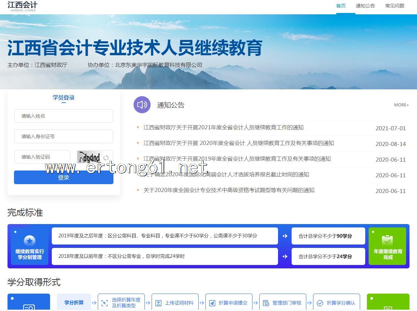Click the speaker announcement icon
The image size is (417, 311).
[x=142, y=105]
